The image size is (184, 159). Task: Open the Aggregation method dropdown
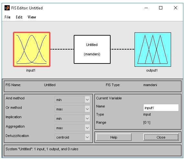[x=72, y=128]
